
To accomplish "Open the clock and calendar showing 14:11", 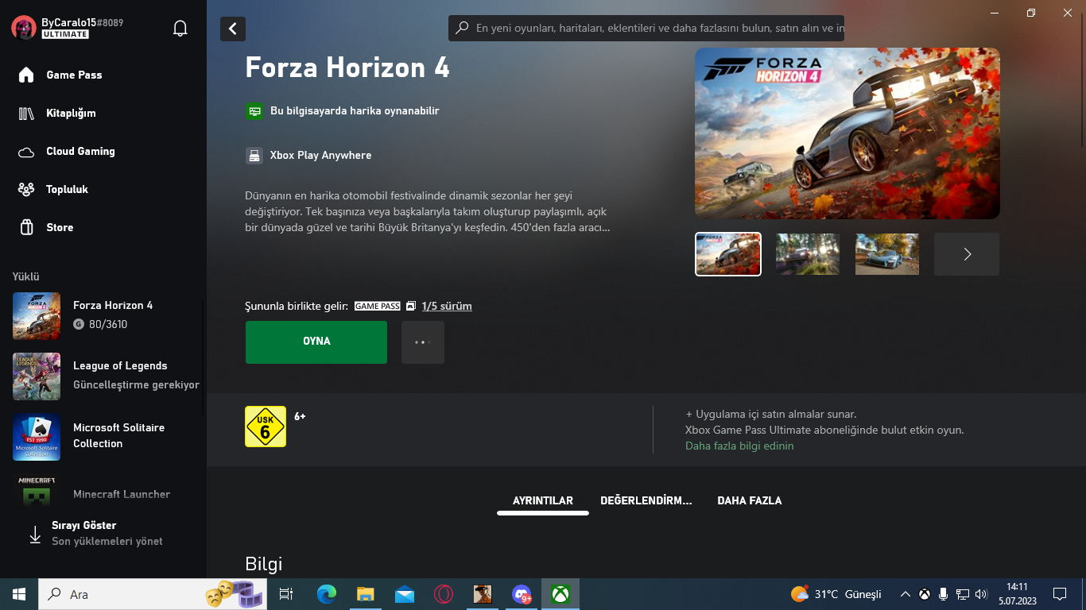I will coord(1017,594).
